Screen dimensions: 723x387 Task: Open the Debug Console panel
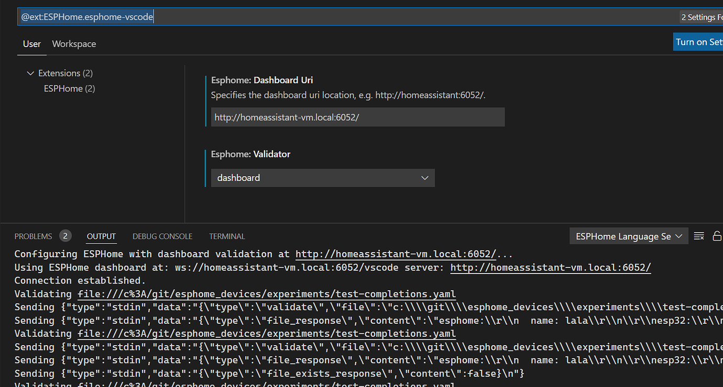pyautogui.click(x=162, y=236)
